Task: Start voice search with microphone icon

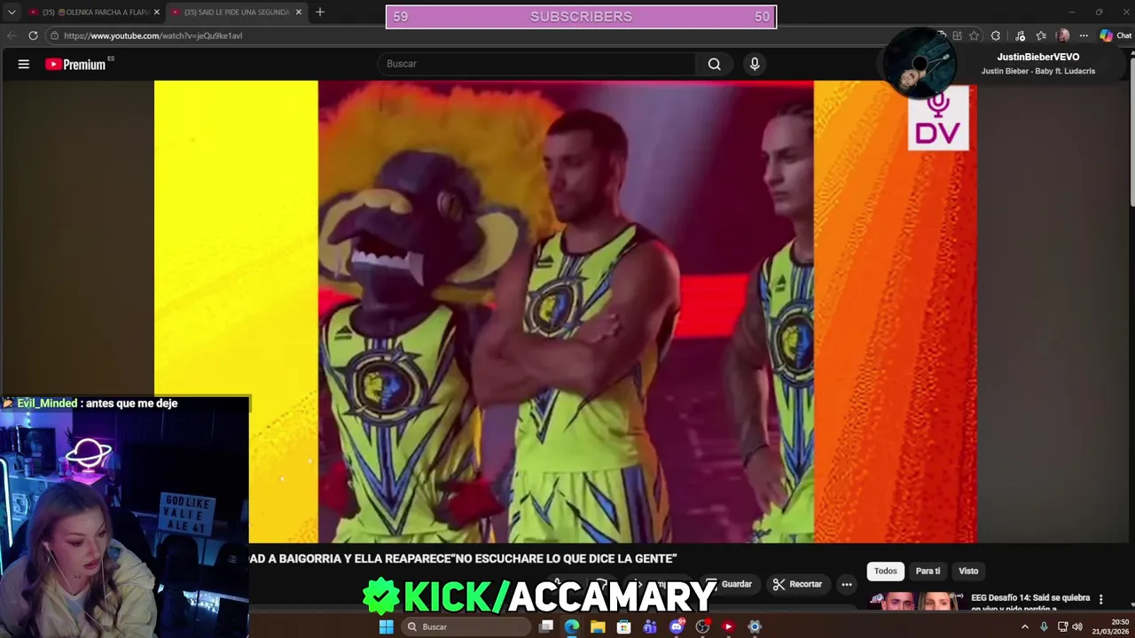Action: [755, 64]
